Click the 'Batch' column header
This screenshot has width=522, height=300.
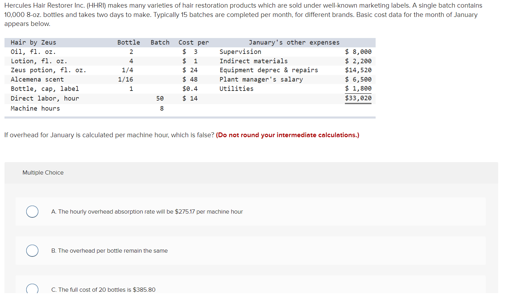pyautogui.click(x=160, y=43)
